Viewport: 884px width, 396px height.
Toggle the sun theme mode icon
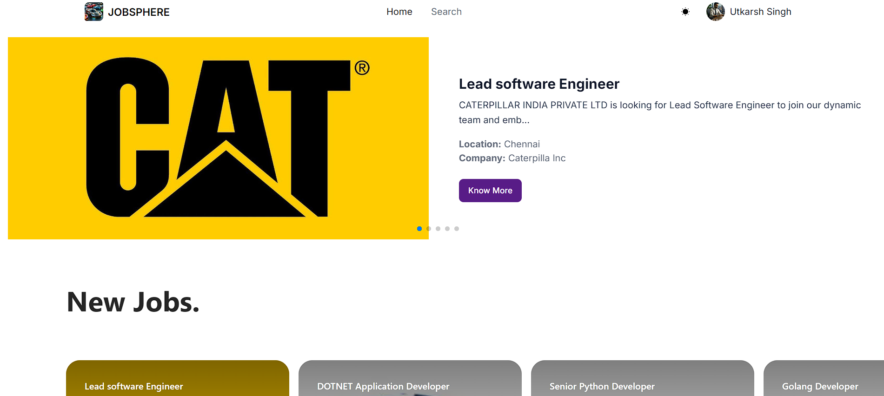point(685,12)
